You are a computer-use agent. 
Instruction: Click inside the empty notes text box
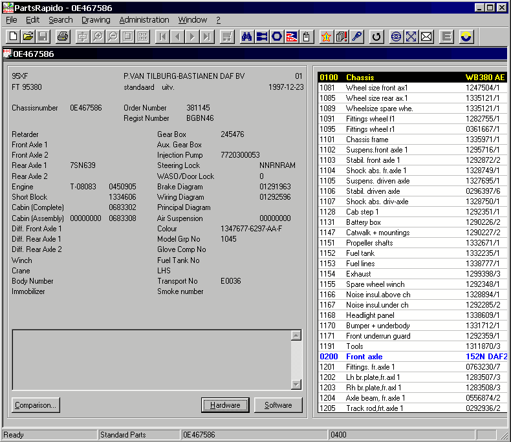pyautogui.click(x=151, y=360)
